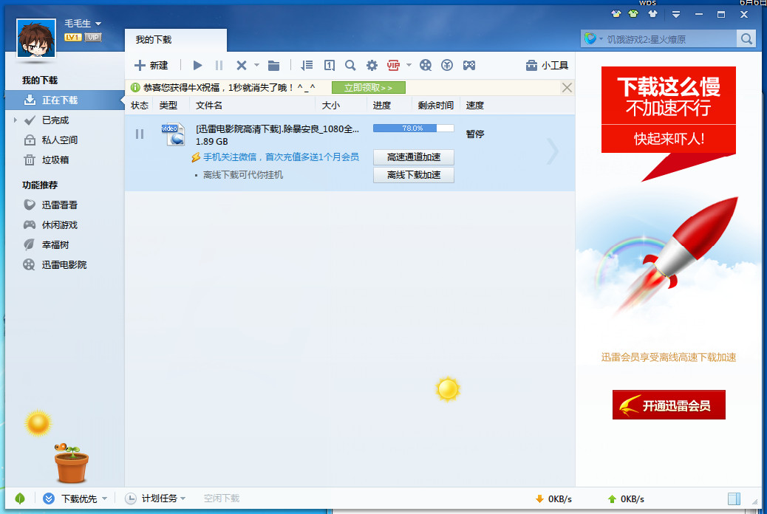
Task: Click the coin-shaped finance icon in toolbar
Action: coord(446,65)
